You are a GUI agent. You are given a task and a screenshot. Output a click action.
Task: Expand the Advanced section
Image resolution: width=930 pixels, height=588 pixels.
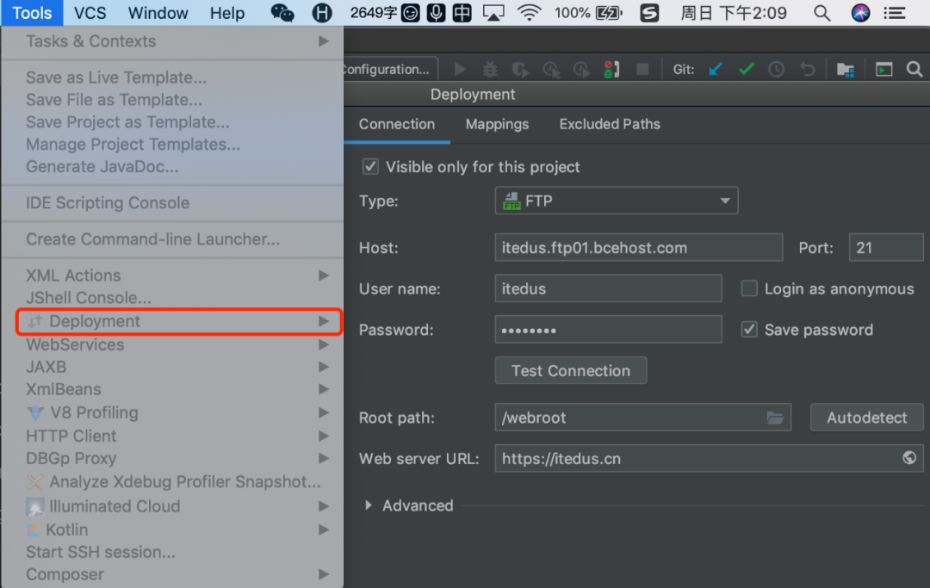[x=369, y=505]
